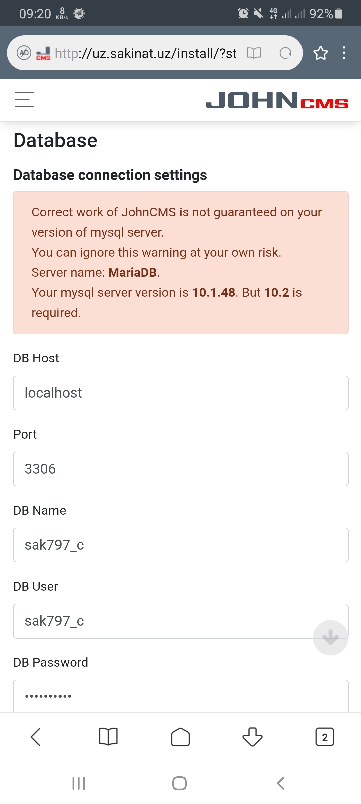Bookmark this page with star icon
This screenshot has width=361, height=804.
pos(320,53)
